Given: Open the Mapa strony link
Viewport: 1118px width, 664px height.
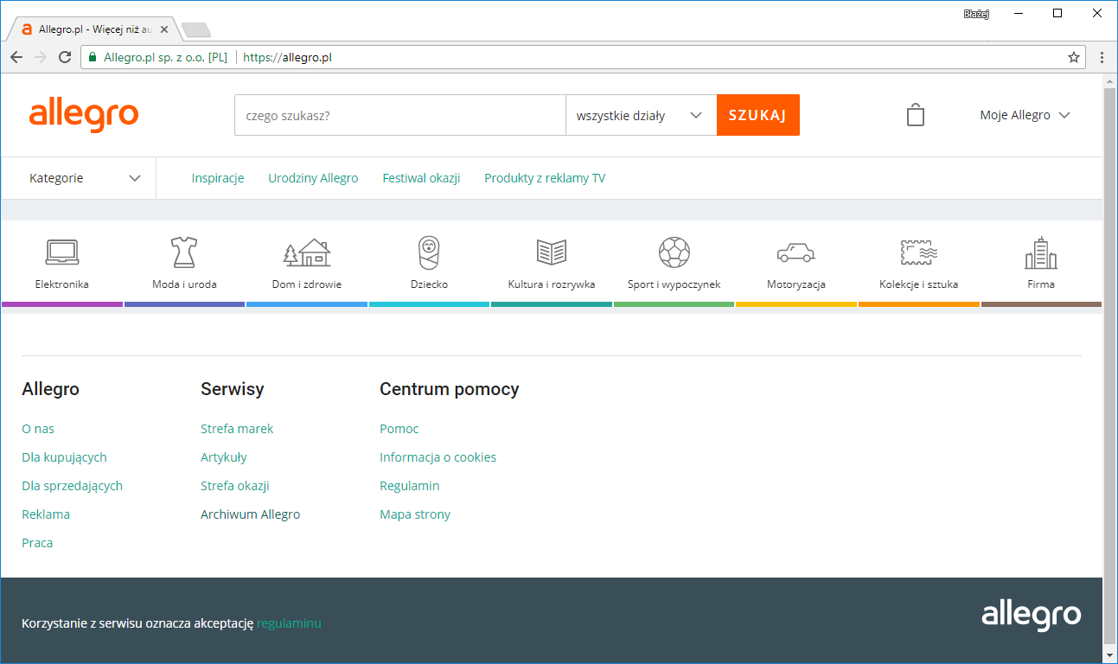Looking at the screenshot, I should (415, 514).
